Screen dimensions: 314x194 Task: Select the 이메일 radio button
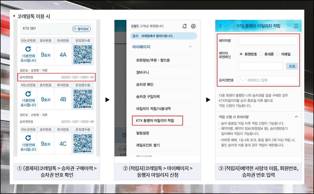click(x=278, y=54)
